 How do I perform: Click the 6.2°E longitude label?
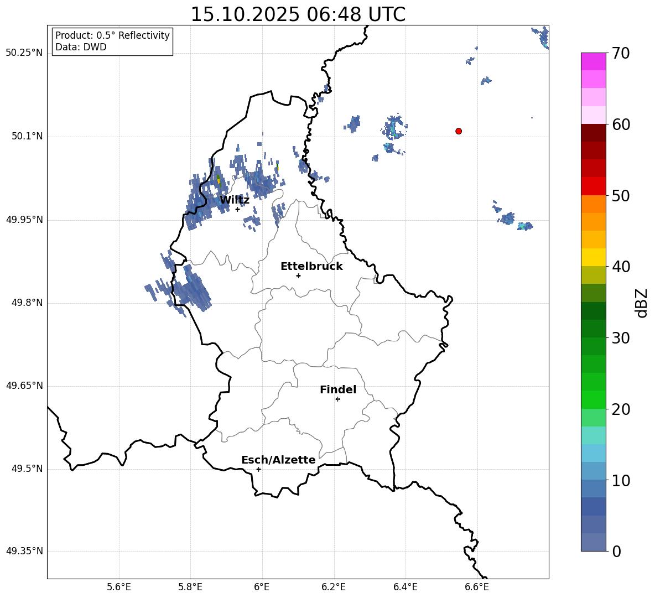point(334,587)
